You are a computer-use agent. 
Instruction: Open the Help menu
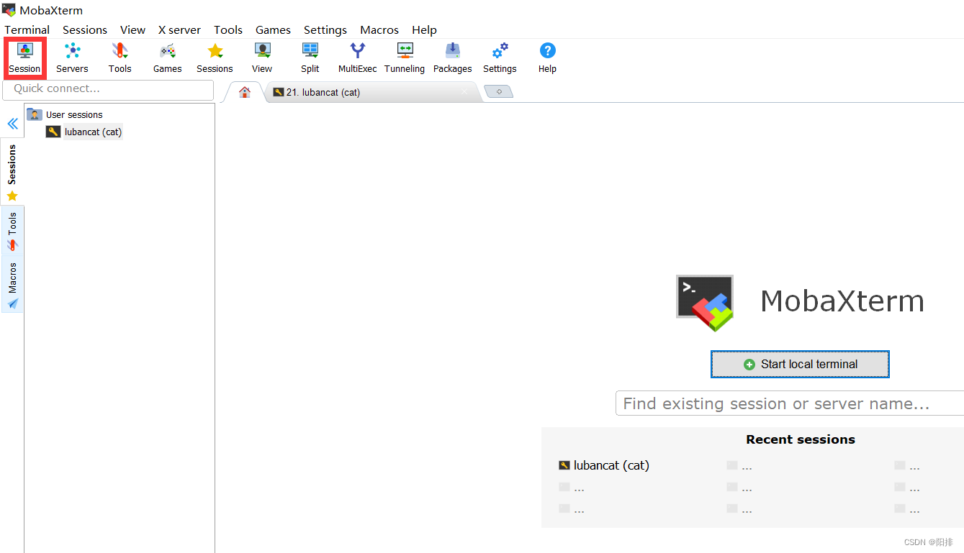pyautogui.click(x=424, y=29)
